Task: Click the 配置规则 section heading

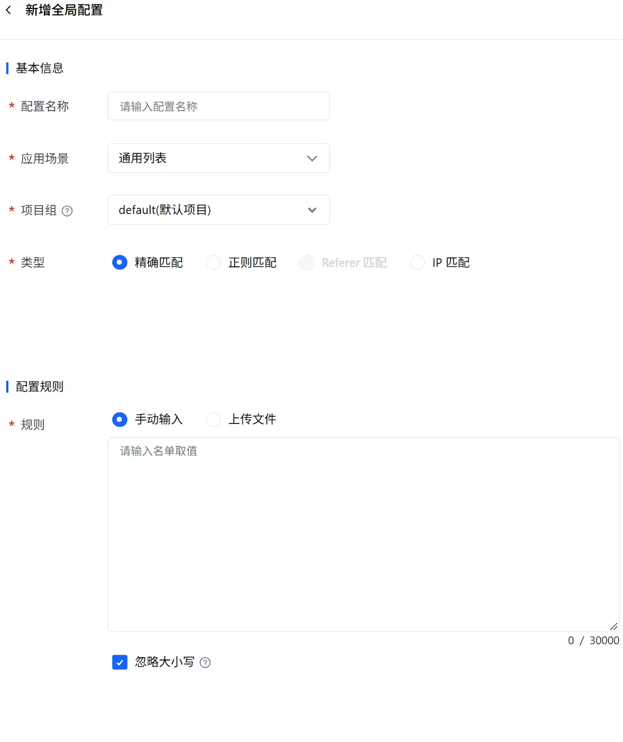Action: [39, 386]
